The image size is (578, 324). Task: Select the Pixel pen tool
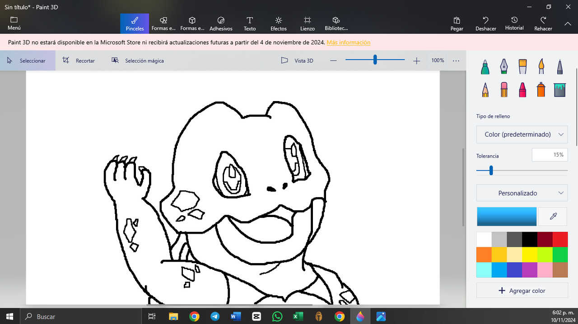coord(559,67)
